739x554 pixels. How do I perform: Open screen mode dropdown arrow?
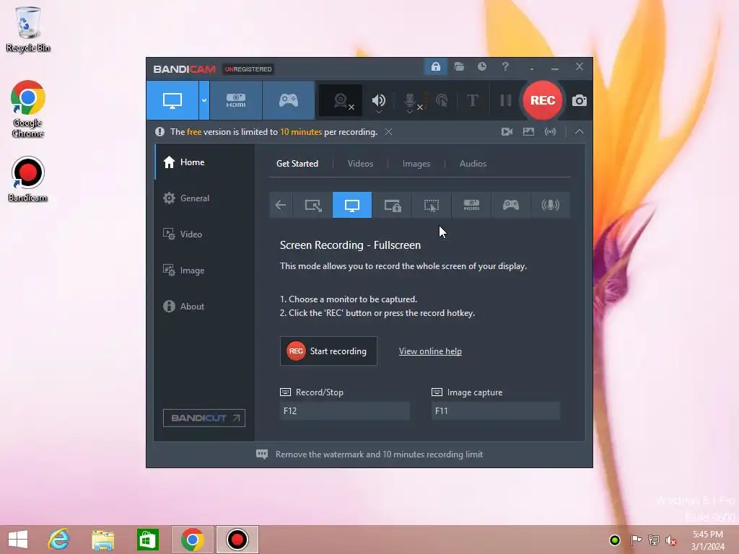[x=204, y=100]
